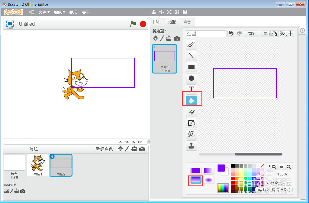Open the language globe menu
The height and width of the screenshot is (203, 309).
pyautogui.click(x=31, y=12)
